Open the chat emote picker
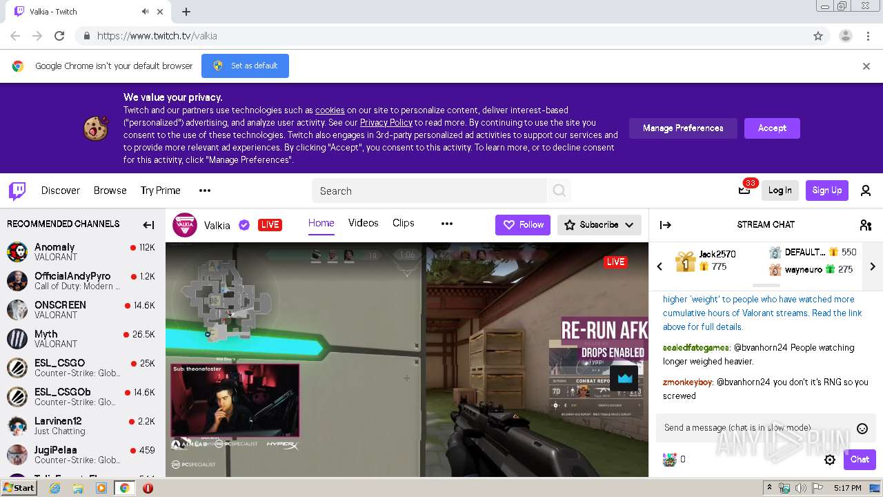The image size is (883, 497). click(x=862, y=429)
